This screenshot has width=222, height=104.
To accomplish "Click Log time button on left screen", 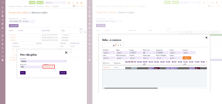I will [40, 3].
